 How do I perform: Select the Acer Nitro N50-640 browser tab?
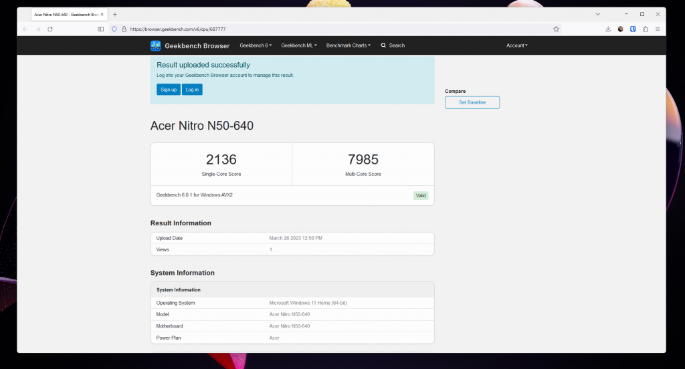point(69,15)
